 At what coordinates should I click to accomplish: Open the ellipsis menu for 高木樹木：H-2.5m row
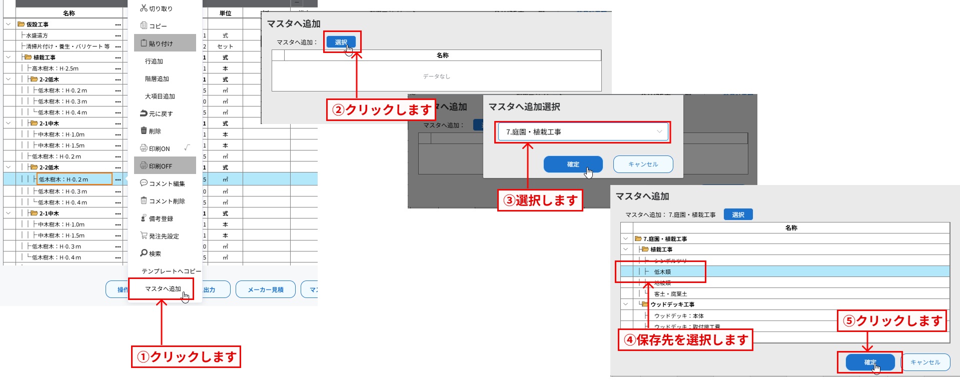point(118,68)
